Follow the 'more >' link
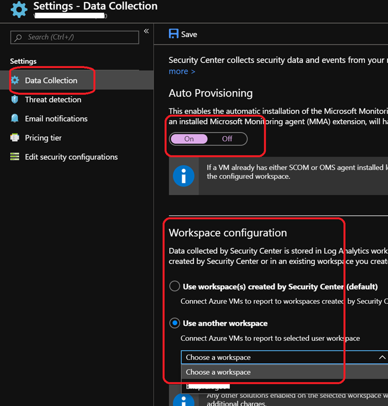This screenshot has width=388, height=406. click(x=182, y=71)
